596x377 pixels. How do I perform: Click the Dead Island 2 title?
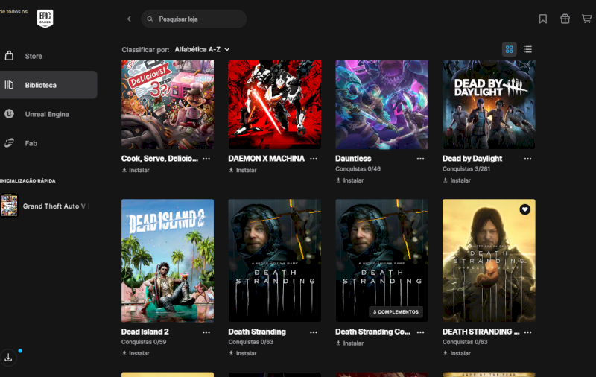pyautogui.click(x=145, y=332)
